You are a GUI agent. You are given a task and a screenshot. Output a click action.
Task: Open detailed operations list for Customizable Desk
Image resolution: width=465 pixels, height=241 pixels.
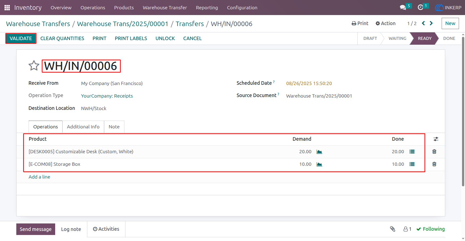coord(412,152)
